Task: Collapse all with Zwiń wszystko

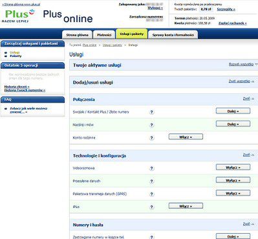Action: point(239,81)
